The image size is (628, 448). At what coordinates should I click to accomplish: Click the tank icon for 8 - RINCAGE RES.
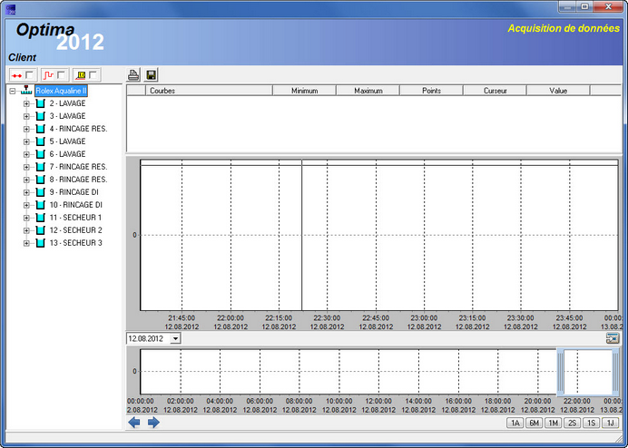(x=40, y=180)
